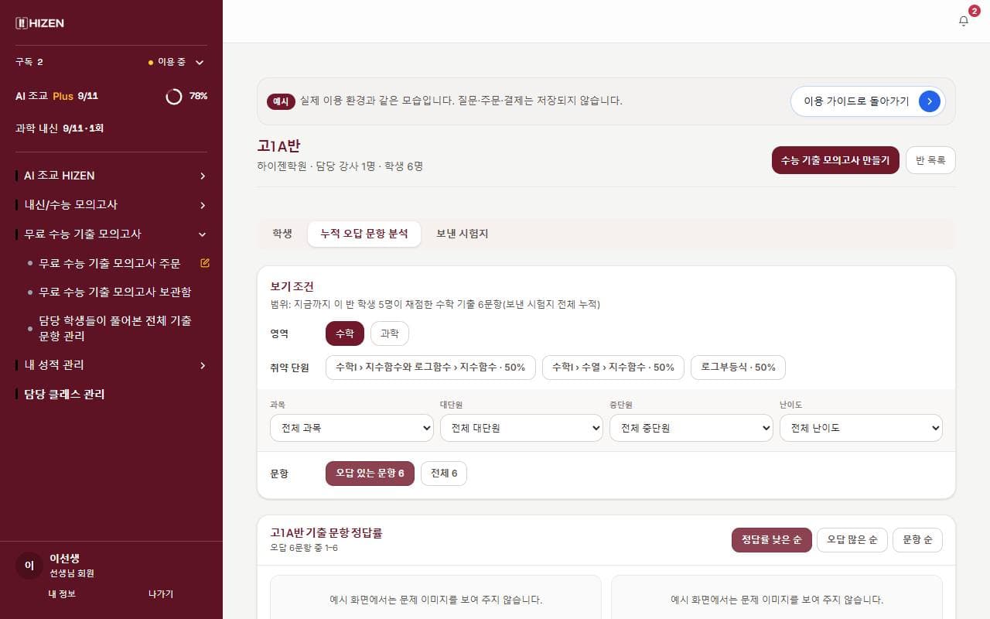Click 수능 기출 모의고사 만들기 button
The width and height of the screenshot is (990, 619).
coord(835,160)
